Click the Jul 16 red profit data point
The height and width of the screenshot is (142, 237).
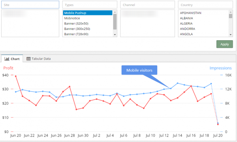191,86
